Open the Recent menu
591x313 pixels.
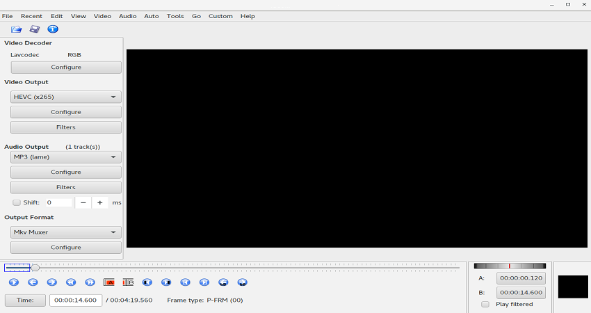coord(32,16)
